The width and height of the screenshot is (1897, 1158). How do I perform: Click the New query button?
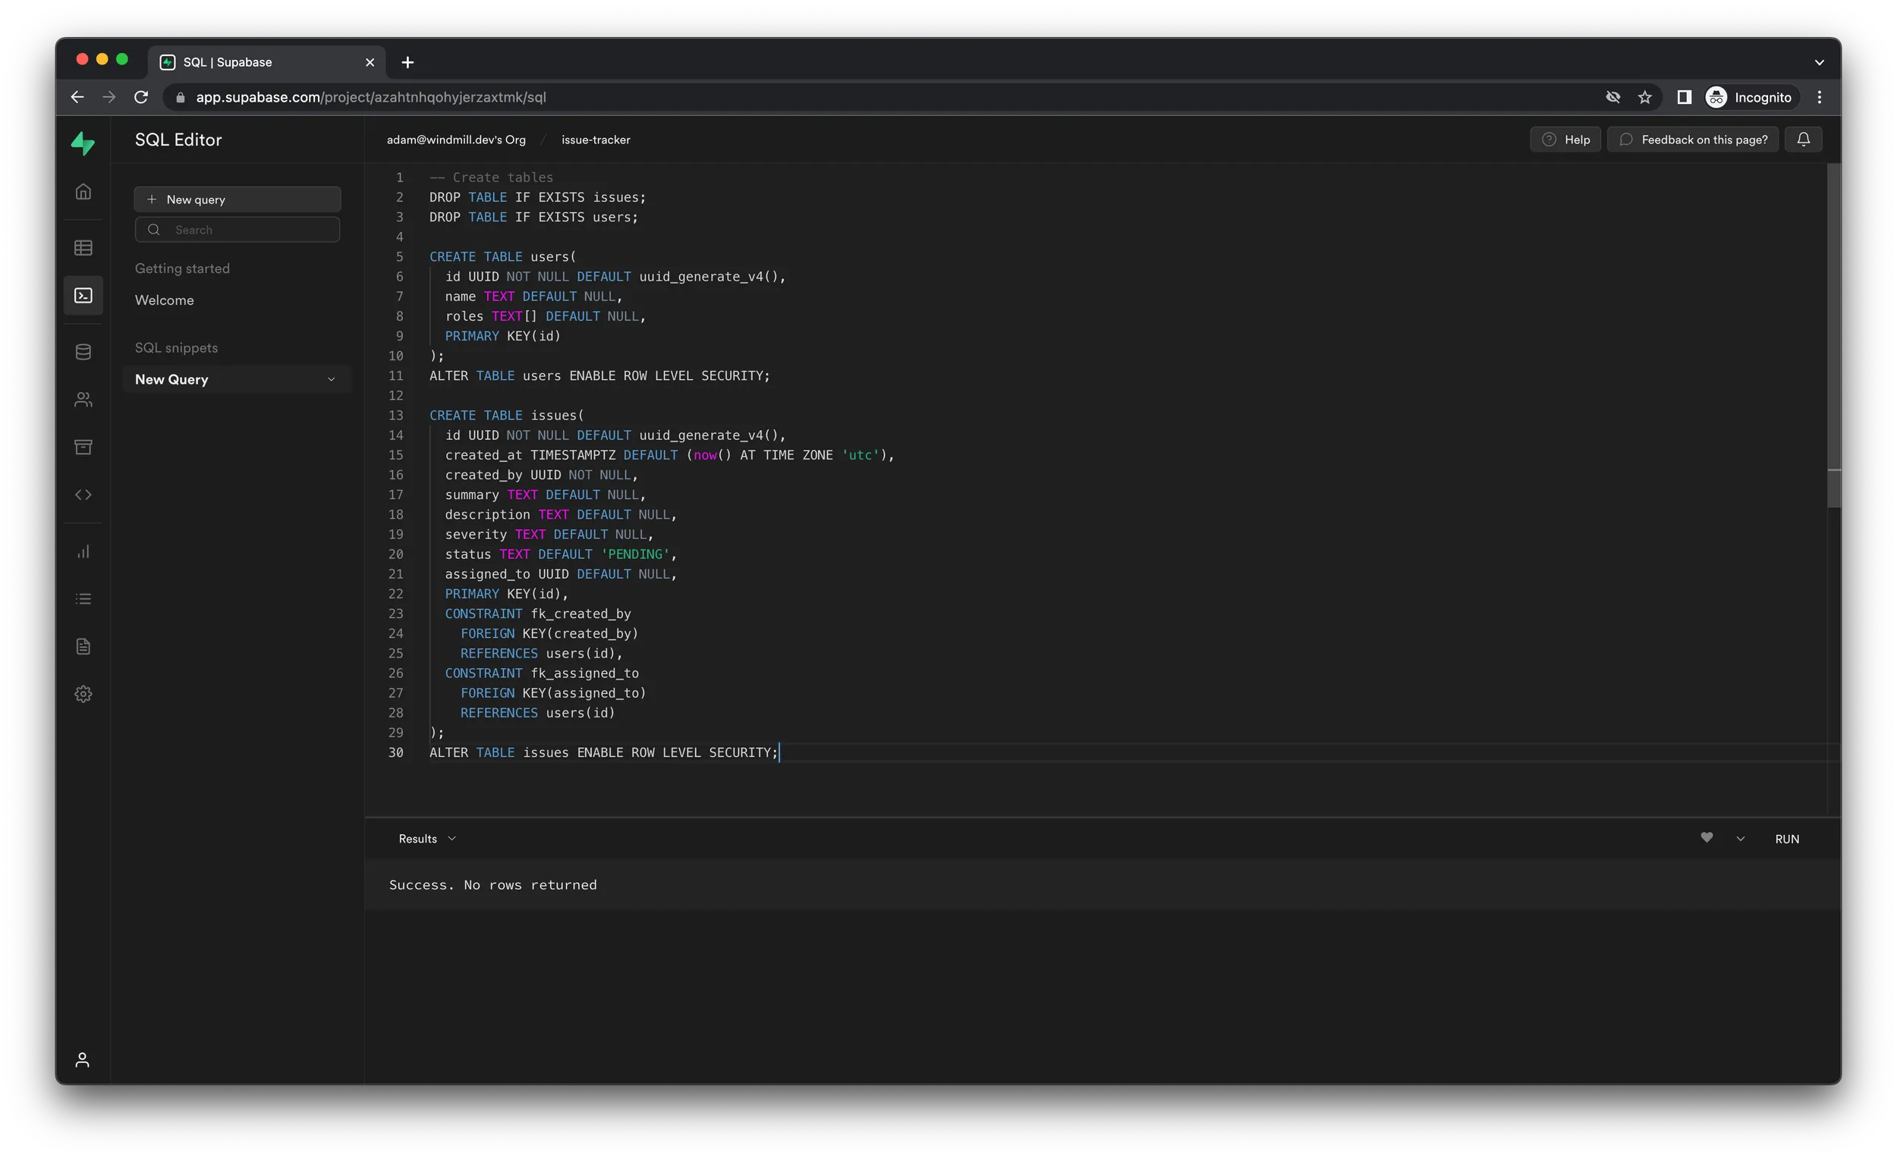(237, 199)
